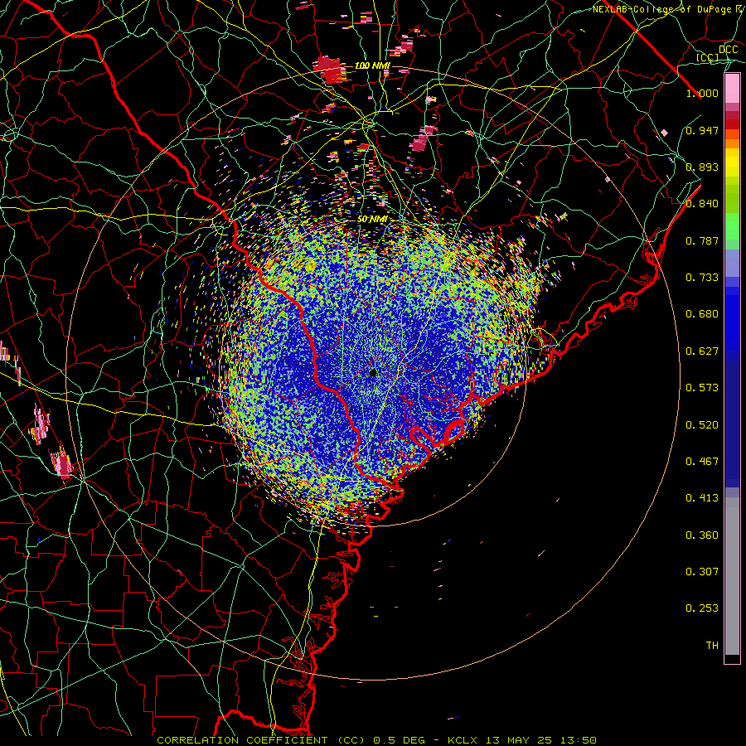Select the 0.467 scale value
Image resolution: width=746 pixels, height=746 pixels.
702,462
